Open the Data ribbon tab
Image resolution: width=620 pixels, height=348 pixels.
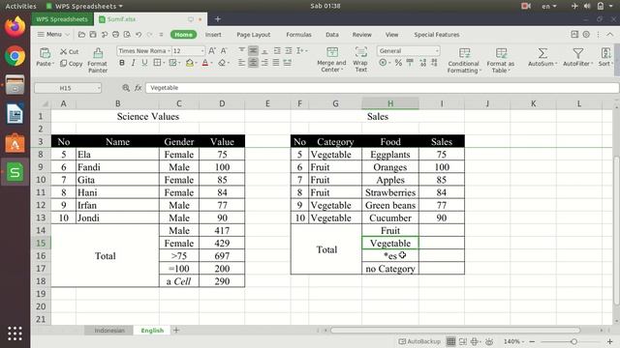(331, 35)
